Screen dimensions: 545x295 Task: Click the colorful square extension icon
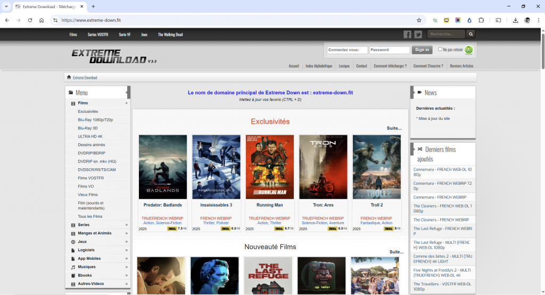point(458,20)
